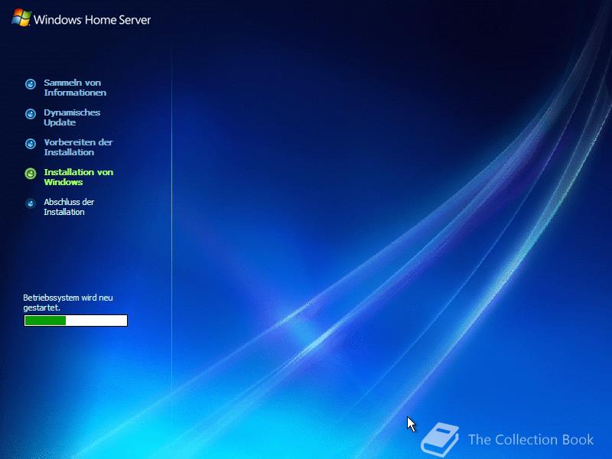Select the 'Abschluss der Installation' step text
Screen dimensions: 612x459
(69, 207)
